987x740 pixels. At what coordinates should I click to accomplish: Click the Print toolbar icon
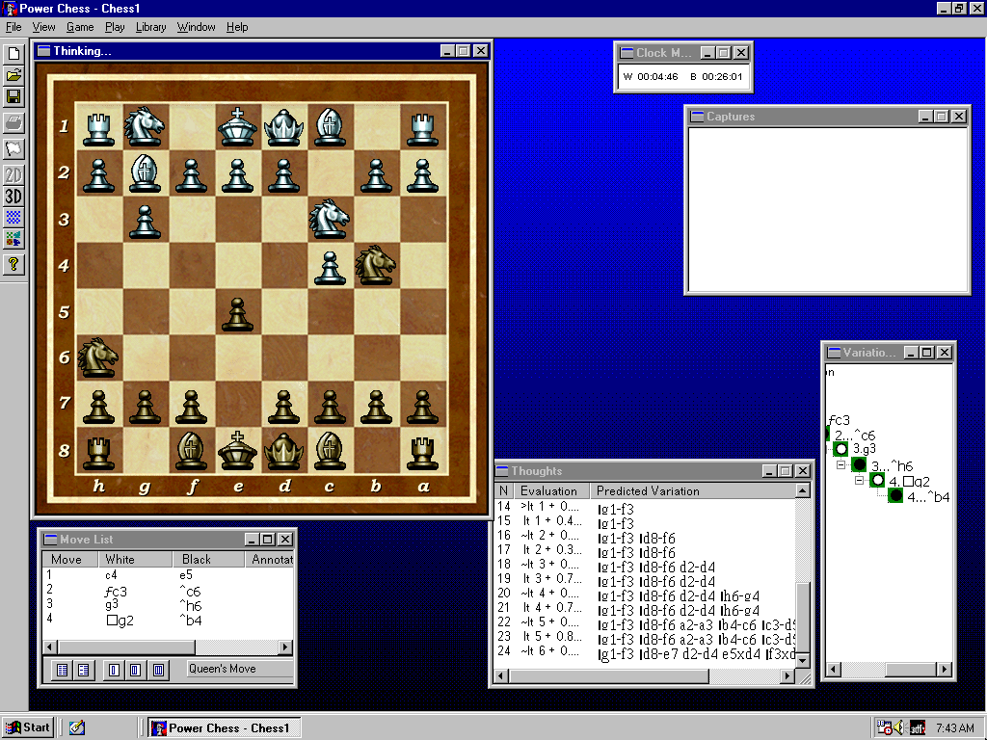(13, 122)
